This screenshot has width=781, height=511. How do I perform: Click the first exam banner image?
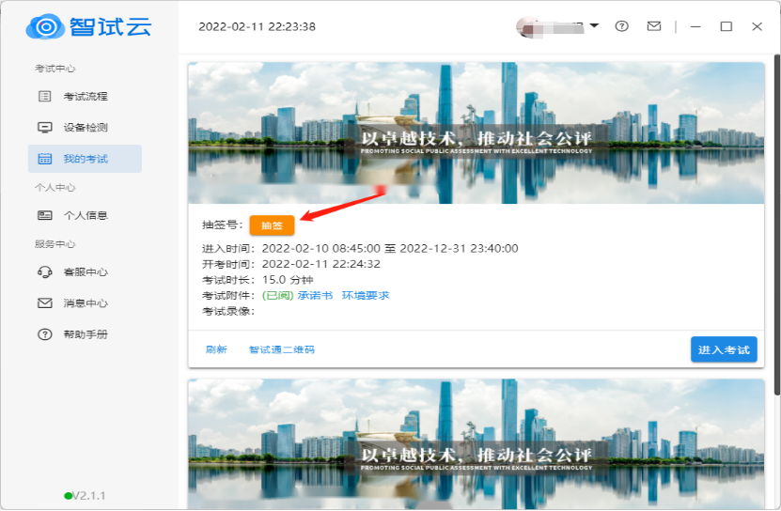click(476, 132)
